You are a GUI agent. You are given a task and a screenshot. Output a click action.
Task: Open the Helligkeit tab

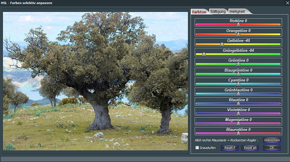coord(237,12)
